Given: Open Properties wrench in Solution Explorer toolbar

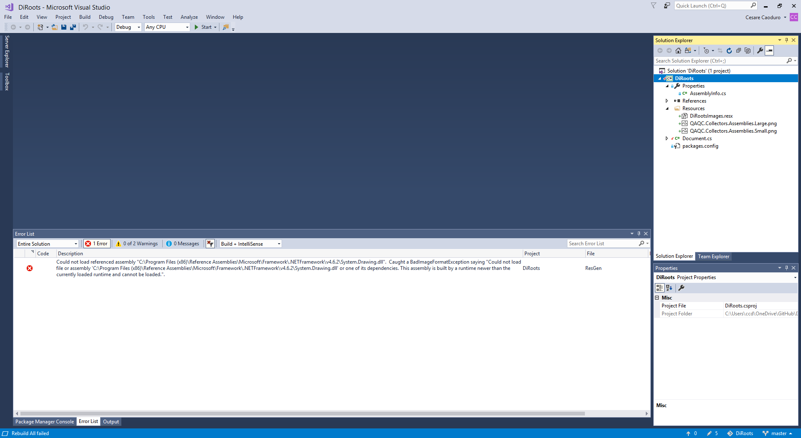Looking at the screenshot, I should point(760,50).
